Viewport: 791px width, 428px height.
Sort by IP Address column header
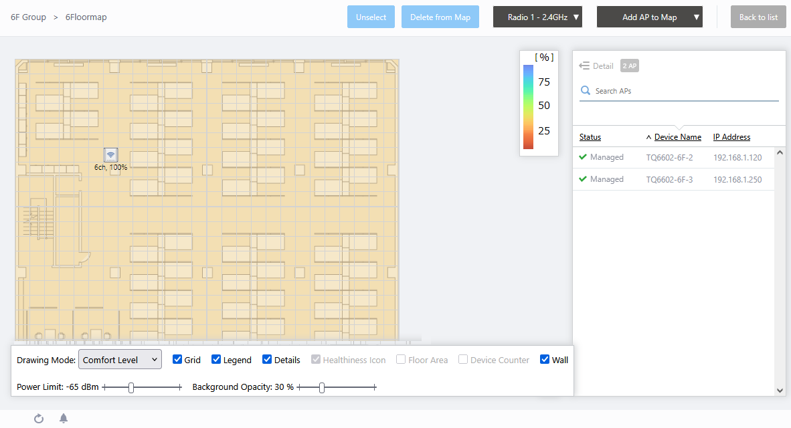731,137
